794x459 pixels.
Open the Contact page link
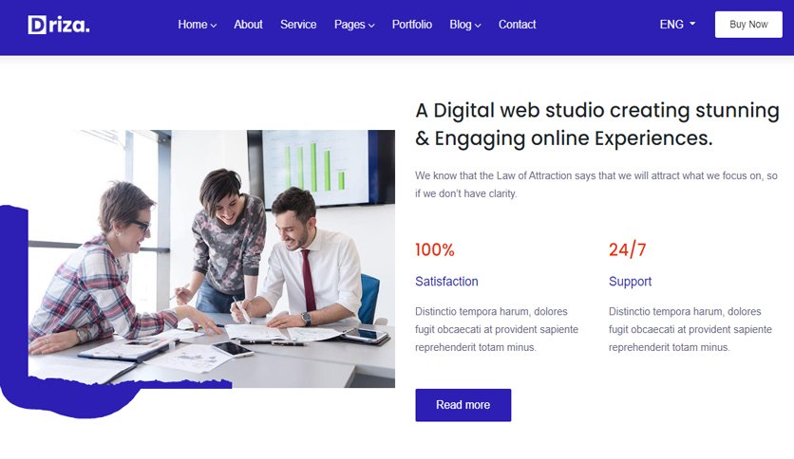517,25
